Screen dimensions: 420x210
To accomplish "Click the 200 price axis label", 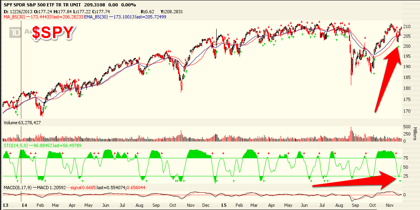I will 407,46.
